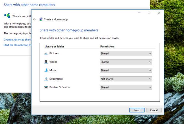The image size is (184, 124).
Task: Expand the Music permissions dropdown
Action: point(126,71)
